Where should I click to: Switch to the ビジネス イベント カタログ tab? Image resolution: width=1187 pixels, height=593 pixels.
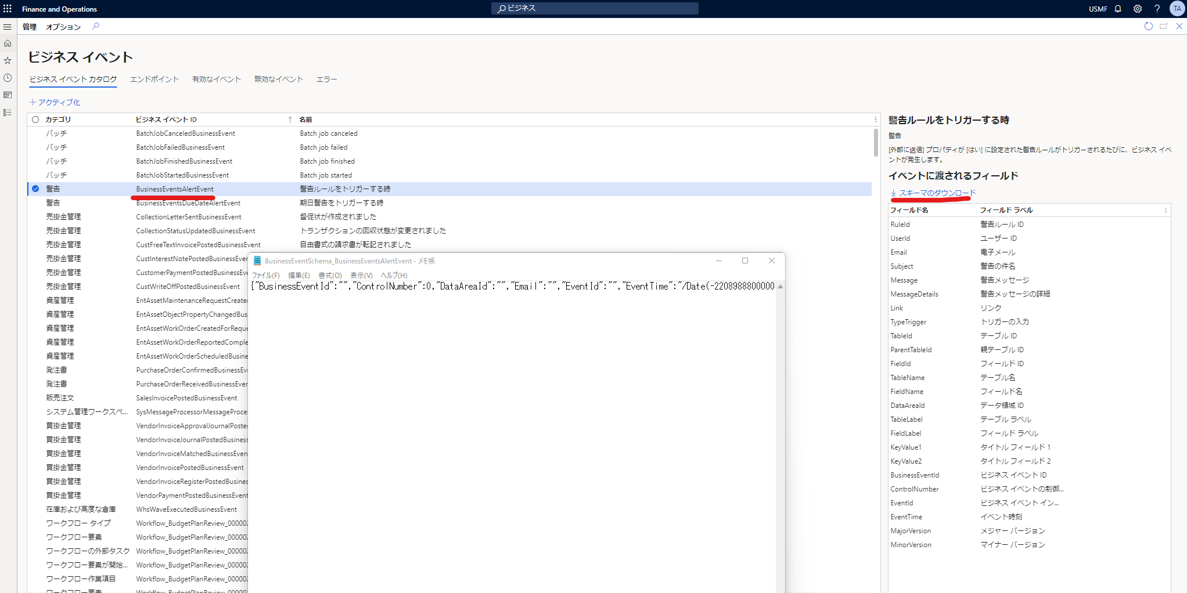pos(73,79)
